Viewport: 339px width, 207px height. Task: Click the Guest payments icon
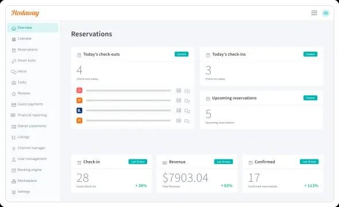[14, 105]
